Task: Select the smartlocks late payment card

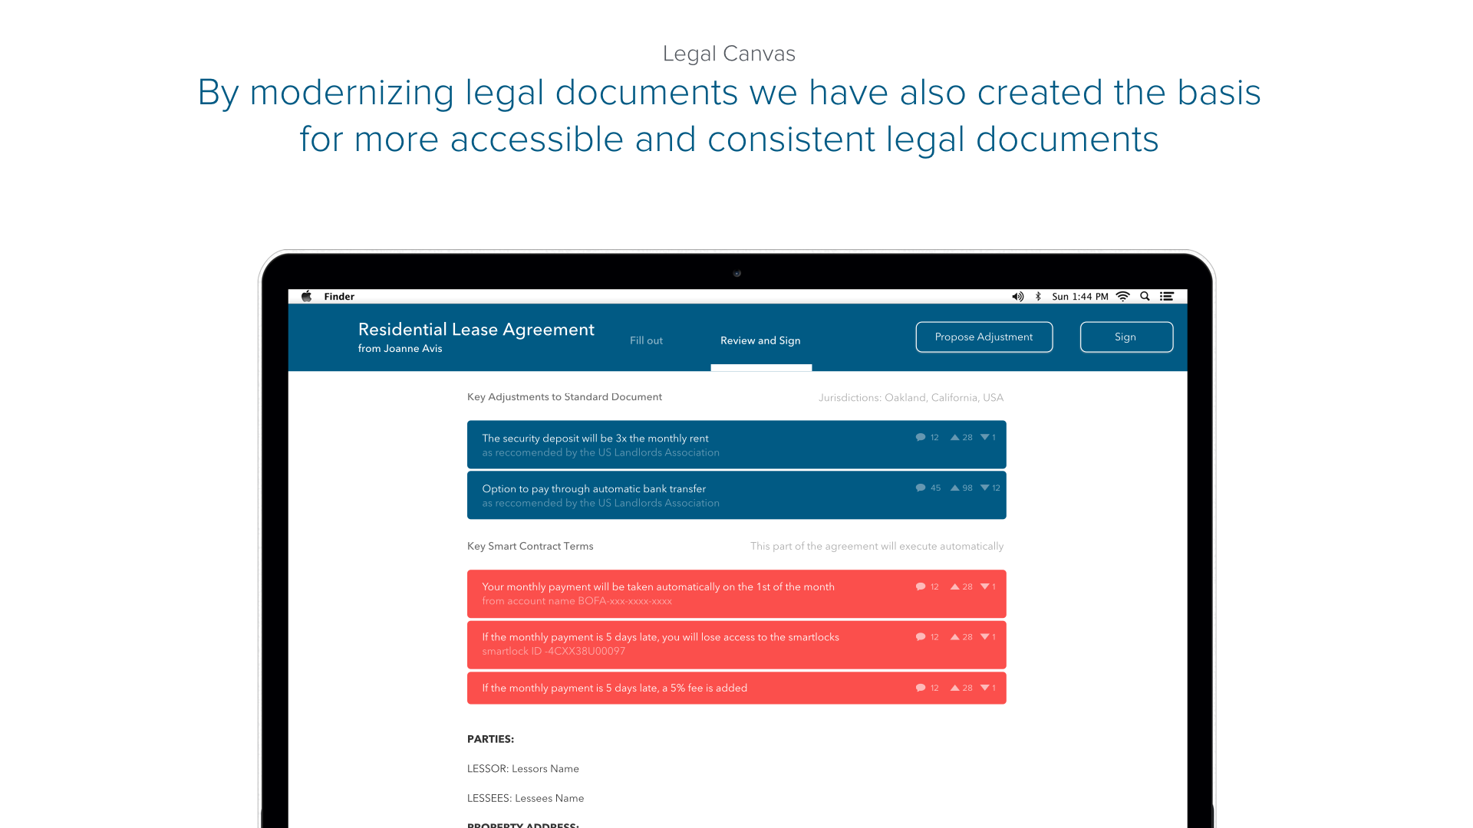Action: coord(736,645)
